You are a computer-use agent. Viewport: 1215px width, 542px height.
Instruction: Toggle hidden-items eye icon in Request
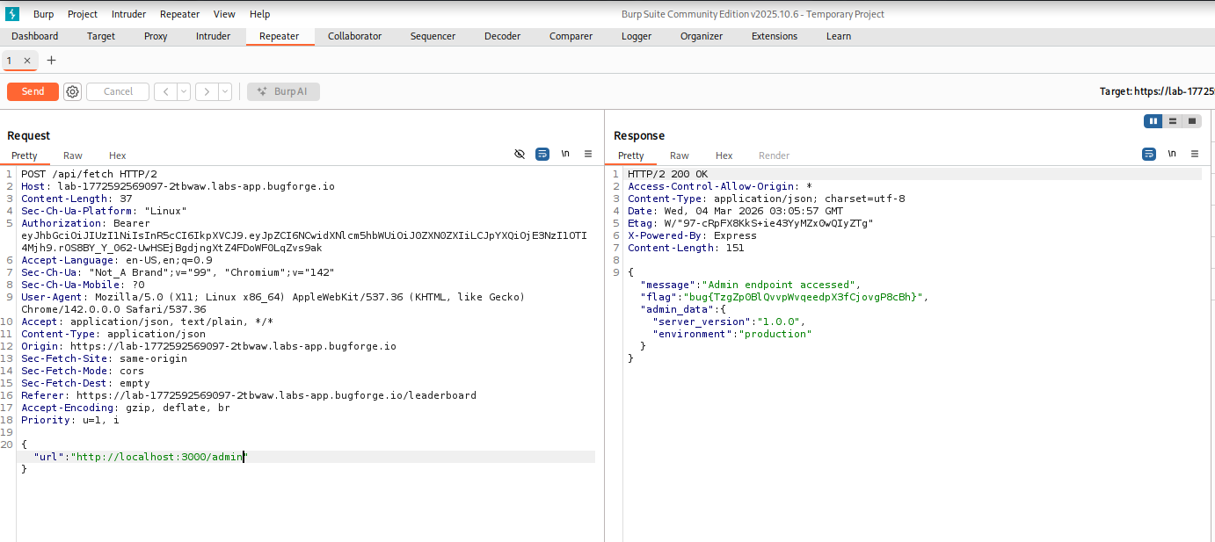point(520,154)
